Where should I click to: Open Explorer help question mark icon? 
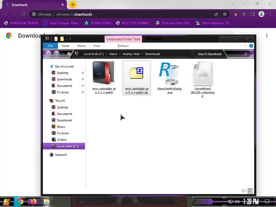pyautogui.click(x=251, y=46)
